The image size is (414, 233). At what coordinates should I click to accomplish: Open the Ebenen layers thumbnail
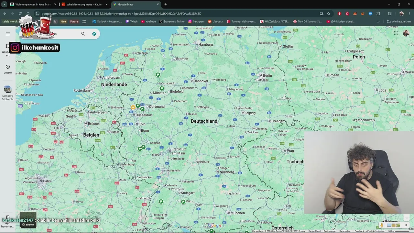(28, 220)
